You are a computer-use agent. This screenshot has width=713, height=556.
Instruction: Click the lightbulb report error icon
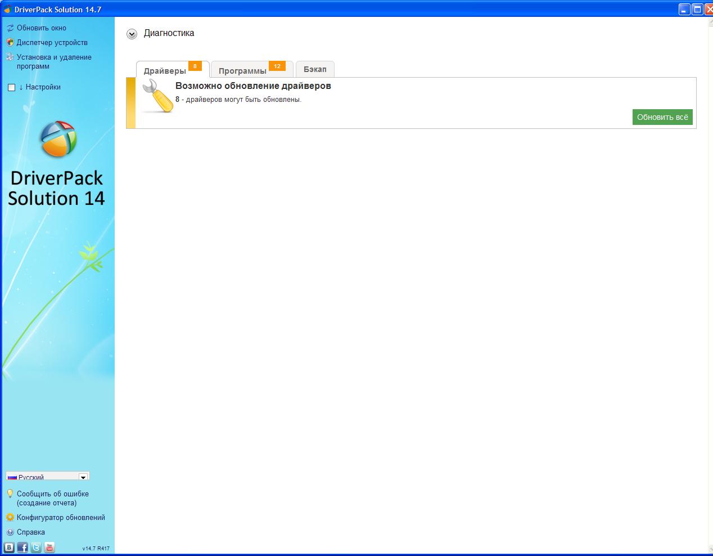(x=10, y=494)
